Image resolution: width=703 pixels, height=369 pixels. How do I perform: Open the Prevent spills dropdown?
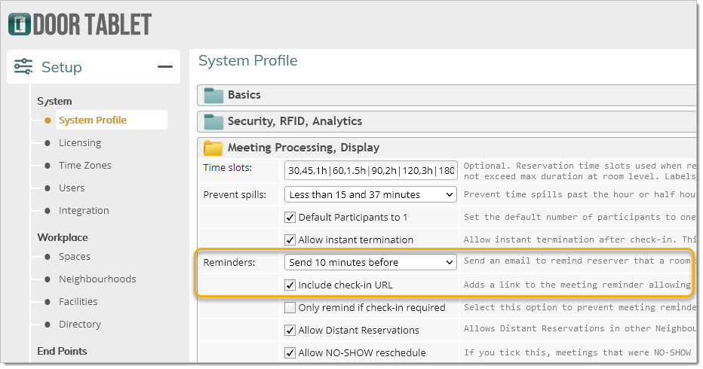tap(370, 195)
